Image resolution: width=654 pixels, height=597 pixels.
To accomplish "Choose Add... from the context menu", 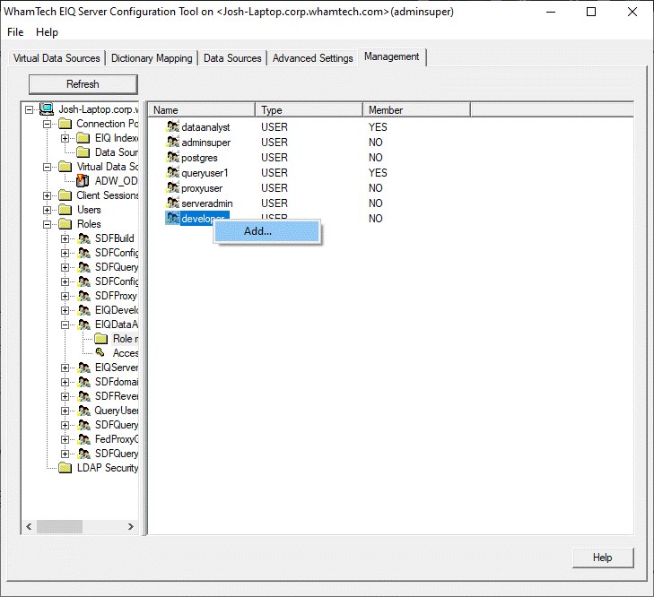I will coord(267,231).
